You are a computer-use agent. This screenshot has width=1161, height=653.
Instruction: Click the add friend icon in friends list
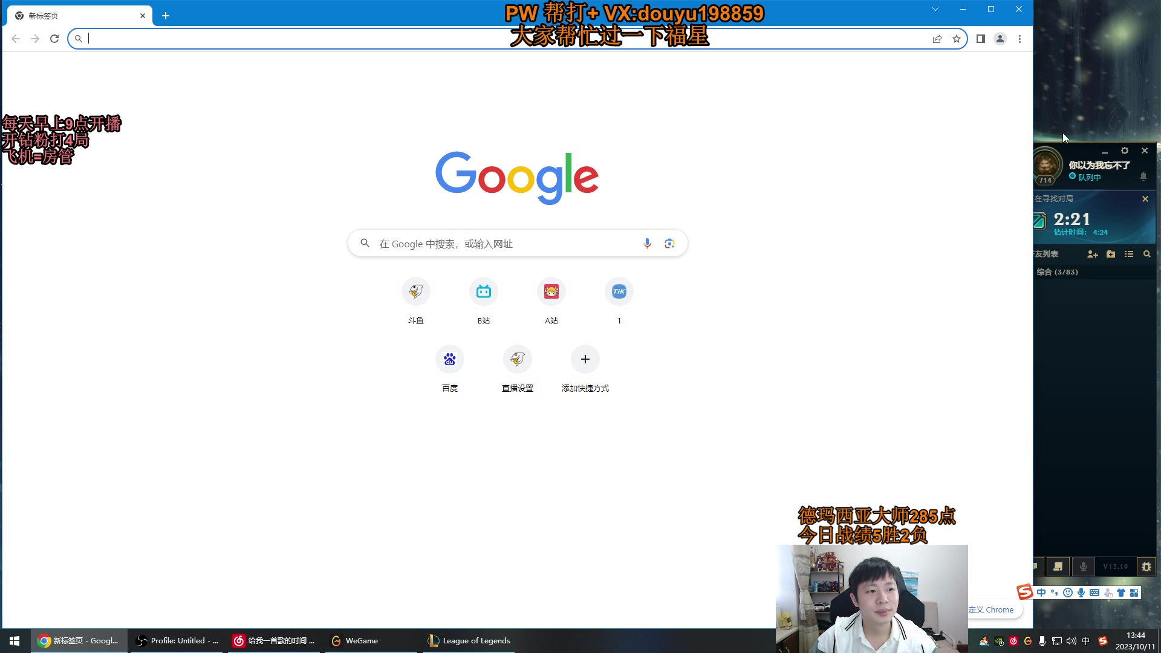point(1093,254)
